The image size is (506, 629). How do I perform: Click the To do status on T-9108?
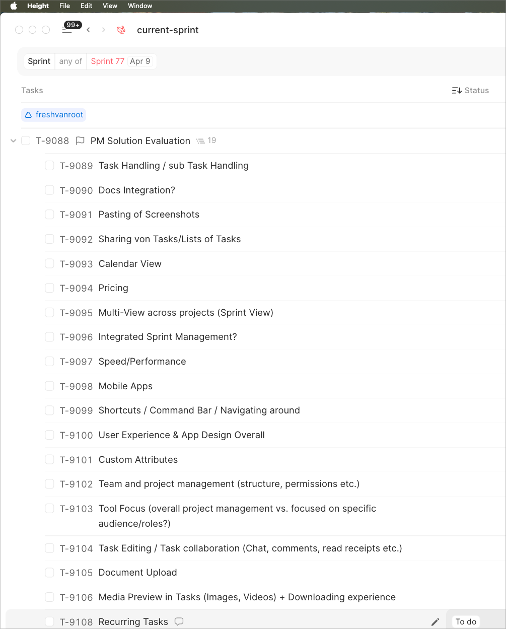[x=466, y=622]
